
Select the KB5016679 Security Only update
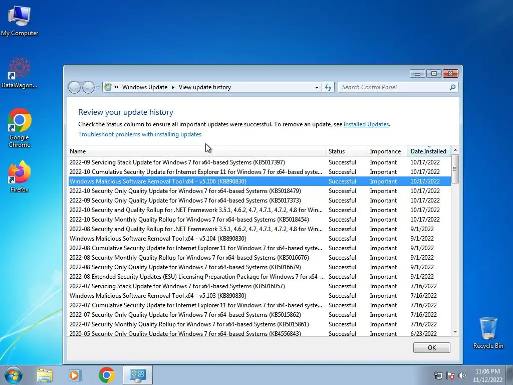point(260,267)
